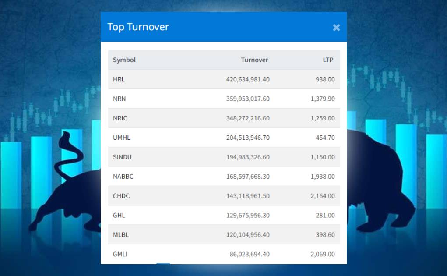This screenshot has width=447, height=276.
Task: Select the NABBC symbol
Action: tap(123, 176)
